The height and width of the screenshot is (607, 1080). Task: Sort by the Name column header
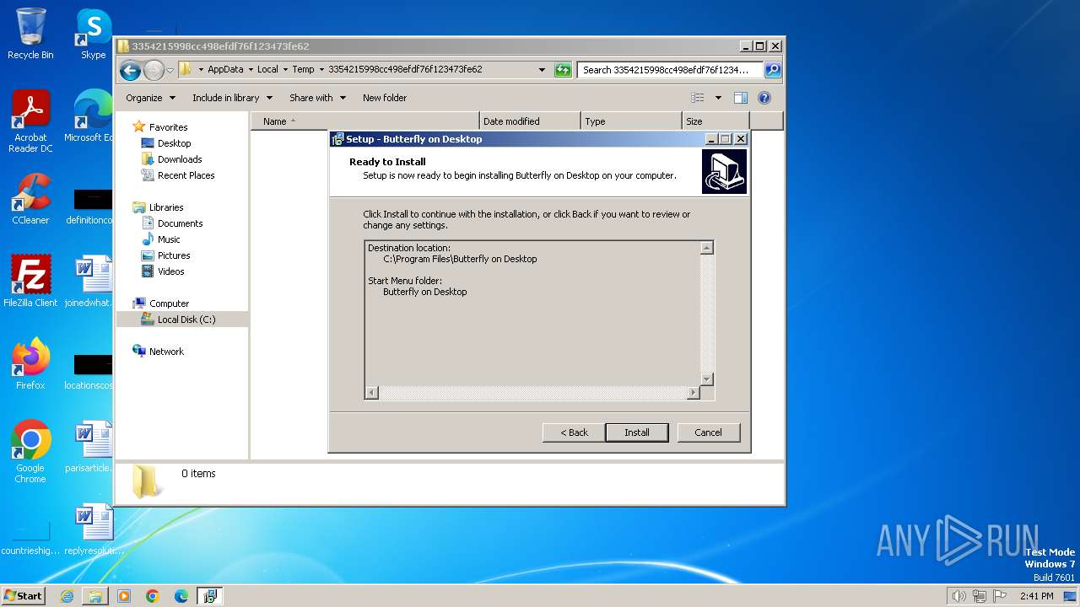tap(365, 121)
